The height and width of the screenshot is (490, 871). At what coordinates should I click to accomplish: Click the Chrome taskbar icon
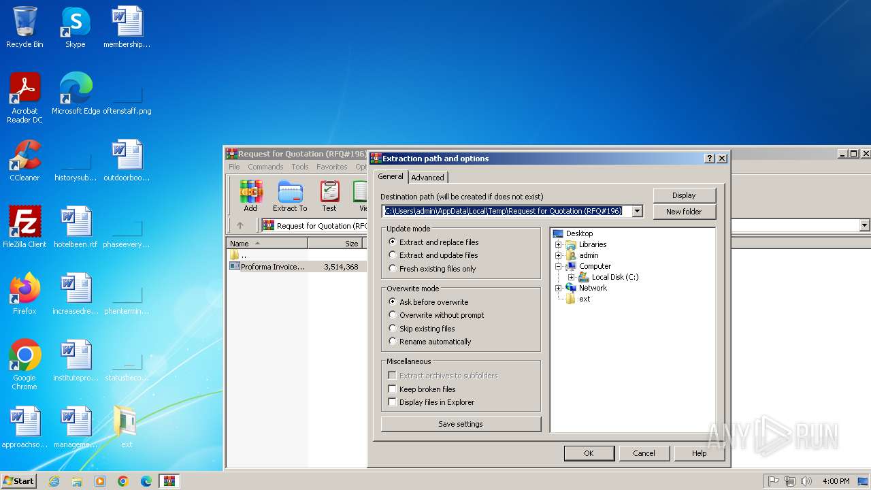123,481
